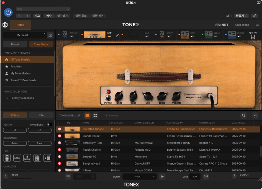Image resolution: width=262 pixels, height=189 pixels.
Task: Toggle the Bass instrument filter
Action: tap(40, 143)
